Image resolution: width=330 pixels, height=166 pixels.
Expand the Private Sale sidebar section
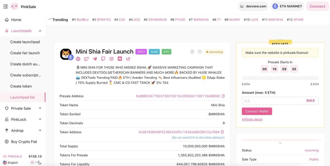click(40, 108)
